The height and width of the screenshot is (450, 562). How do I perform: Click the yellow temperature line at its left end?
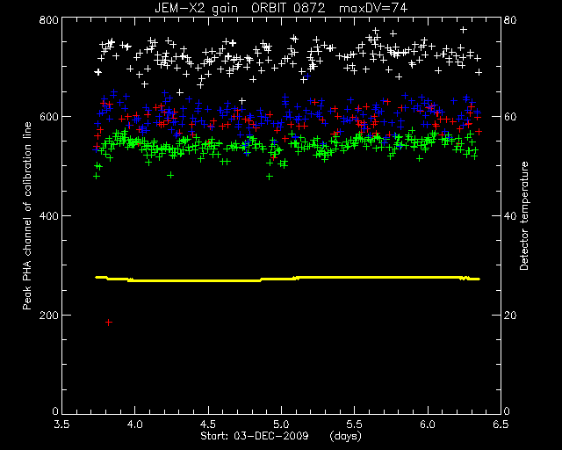click(x=97, y=277)
